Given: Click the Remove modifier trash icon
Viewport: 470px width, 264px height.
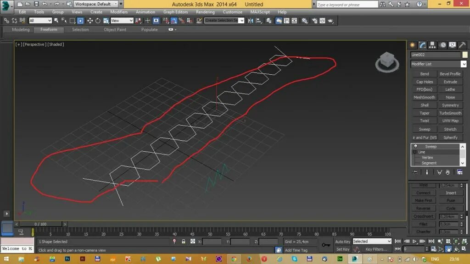Looking at the screenshot, I should pyautogui.click(x=448, y=172).
